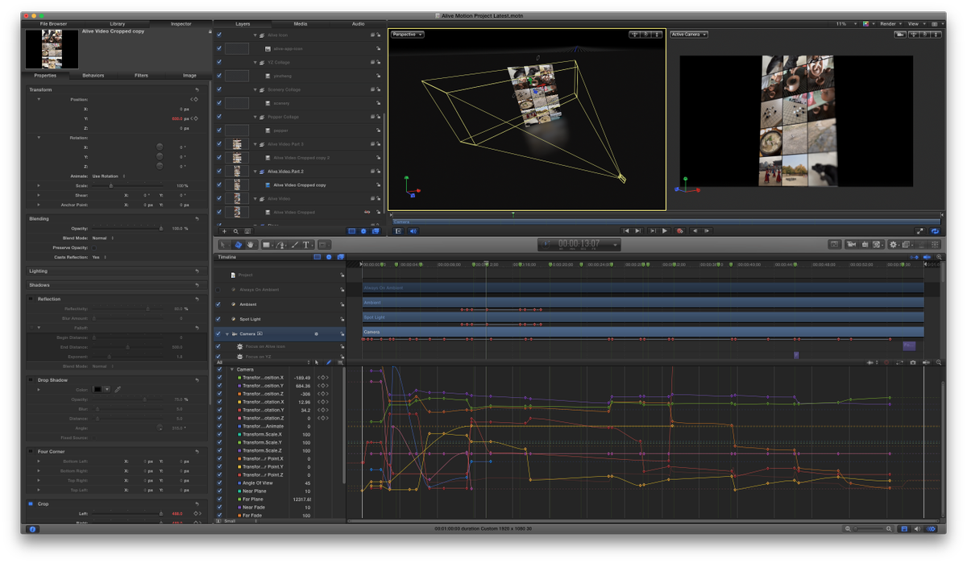Image resolution: width=967 pixels, height=563 pixels.
Task: Open Drop Shadow color swatch
Action: (98, 390)
